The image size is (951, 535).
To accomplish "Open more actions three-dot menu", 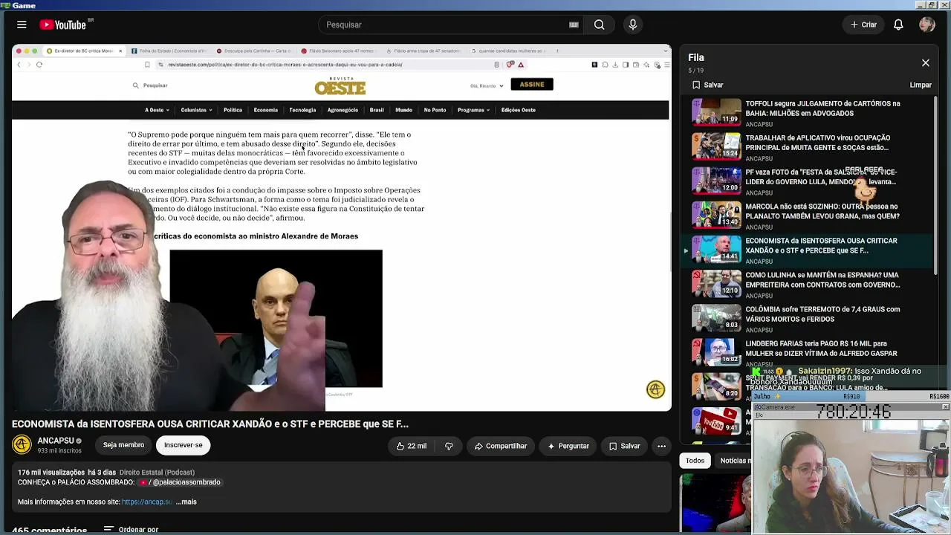I will [x=661, y=446].
